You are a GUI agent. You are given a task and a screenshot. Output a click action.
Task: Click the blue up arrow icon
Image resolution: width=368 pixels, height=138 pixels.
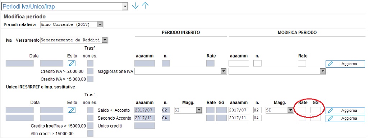145,6
